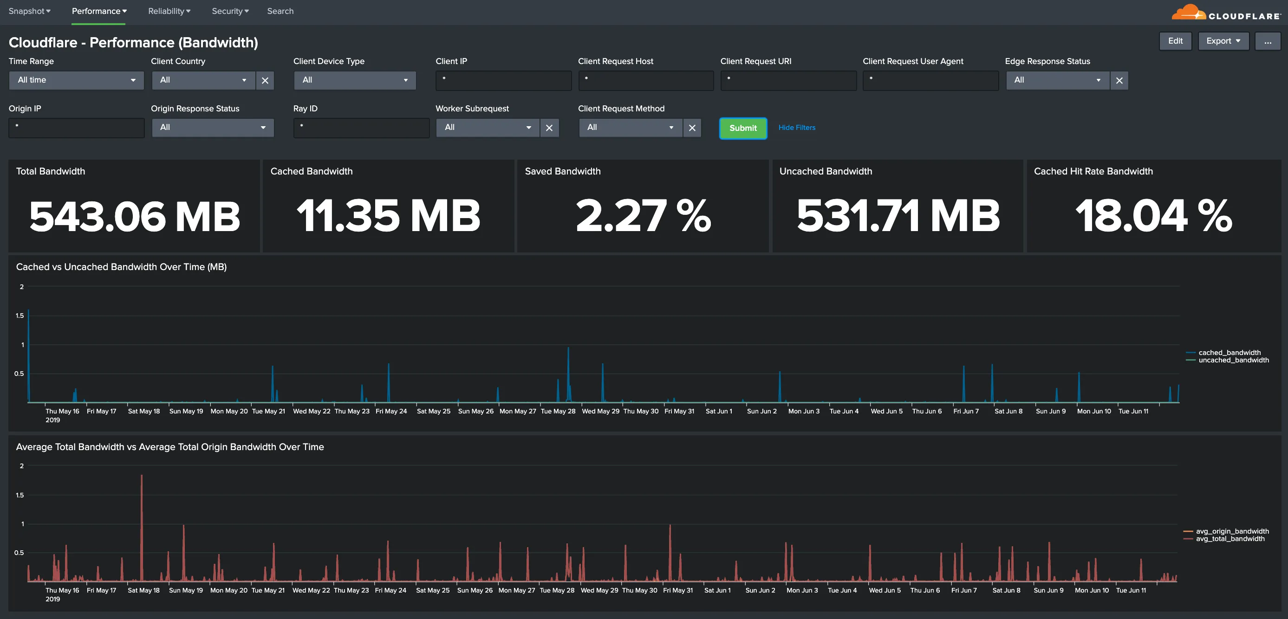Open the ellipsis more-options menu
The image size is (1288, 619).
tap(1268, 41)
